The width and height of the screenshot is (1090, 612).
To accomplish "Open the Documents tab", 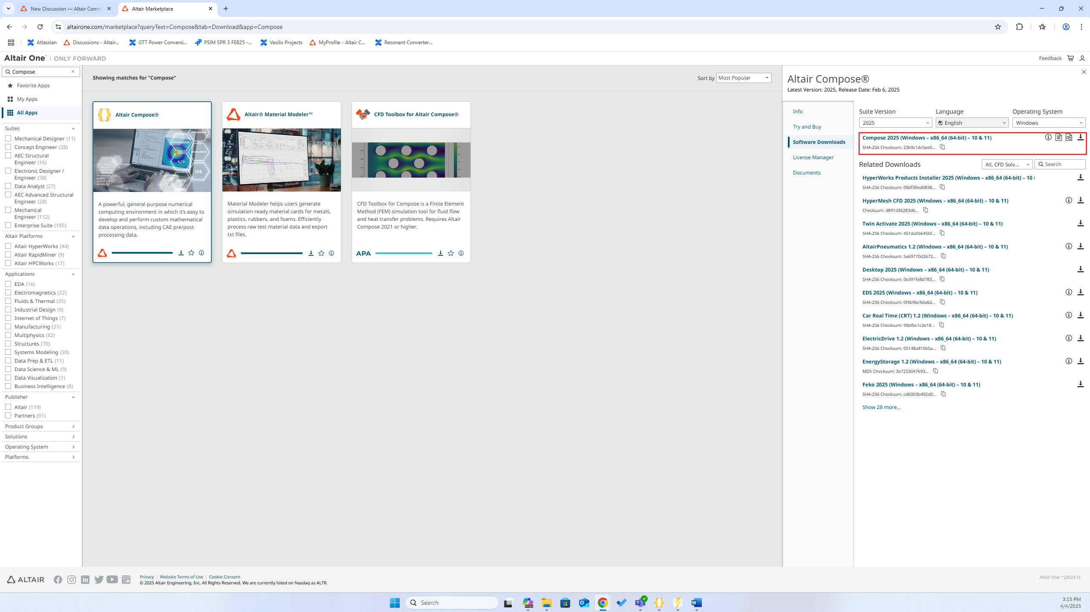I will pos(806,173).
